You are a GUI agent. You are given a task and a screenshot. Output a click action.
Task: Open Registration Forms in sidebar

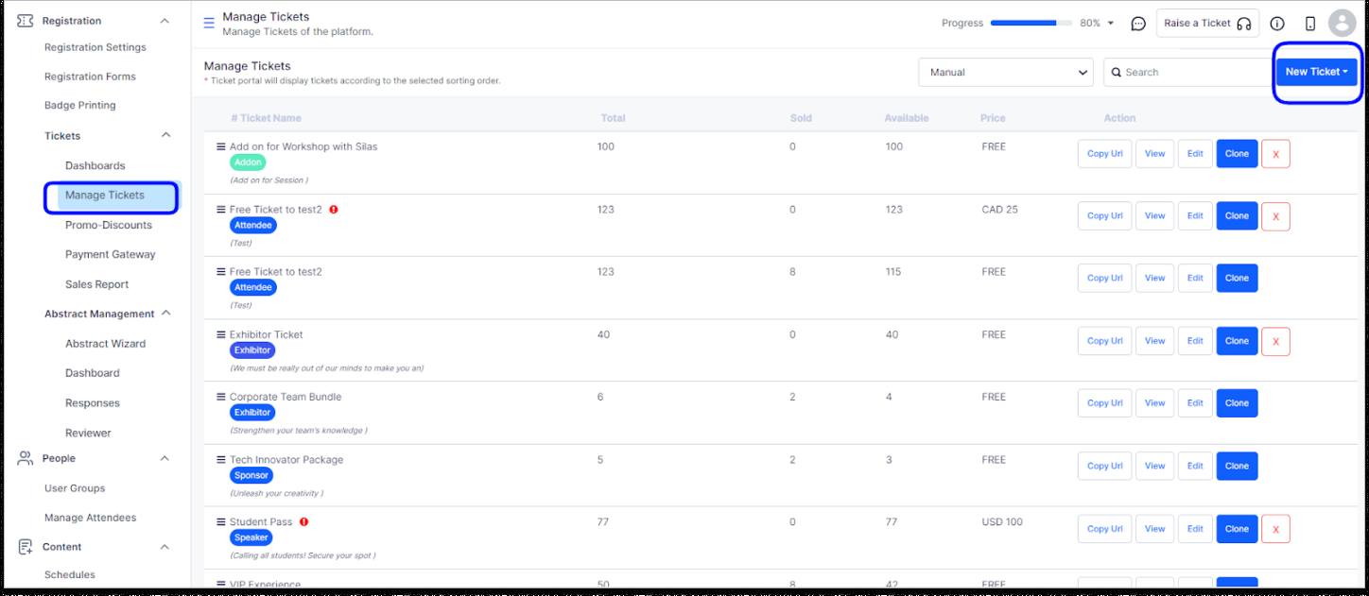coord(90,77)
